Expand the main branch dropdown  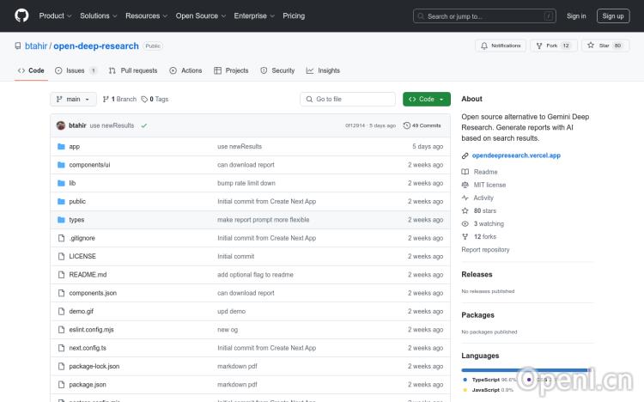pyautogui.click(x=74, y=100)
